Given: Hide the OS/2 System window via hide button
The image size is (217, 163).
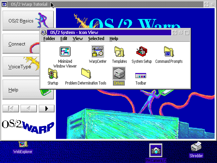Looking at the screenshot, I should click(x=175, y=33).
